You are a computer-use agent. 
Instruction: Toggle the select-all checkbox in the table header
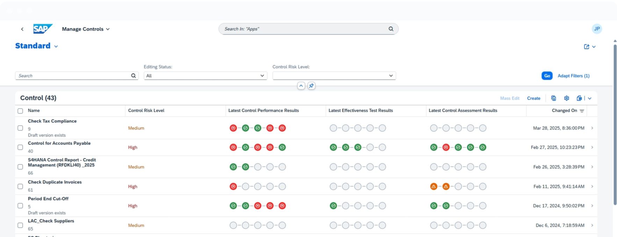(x=20, y=111)
